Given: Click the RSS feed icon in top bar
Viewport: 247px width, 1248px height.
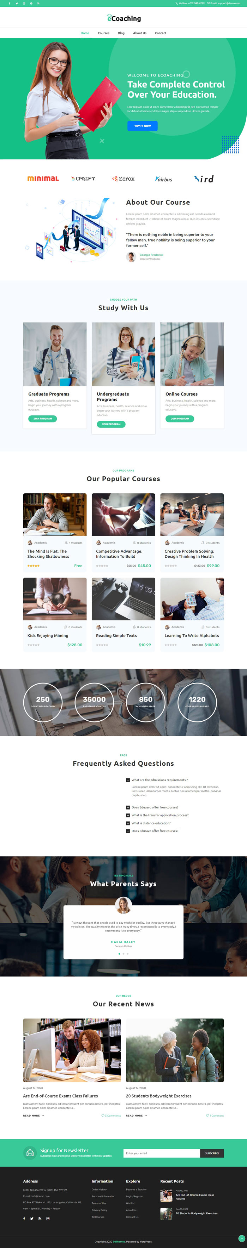Looking at the screenshot, I should click(x=38, y=4).
